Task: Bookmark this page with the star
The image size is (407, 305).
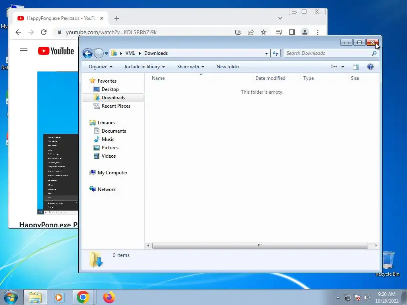Action: click(264, 32)
